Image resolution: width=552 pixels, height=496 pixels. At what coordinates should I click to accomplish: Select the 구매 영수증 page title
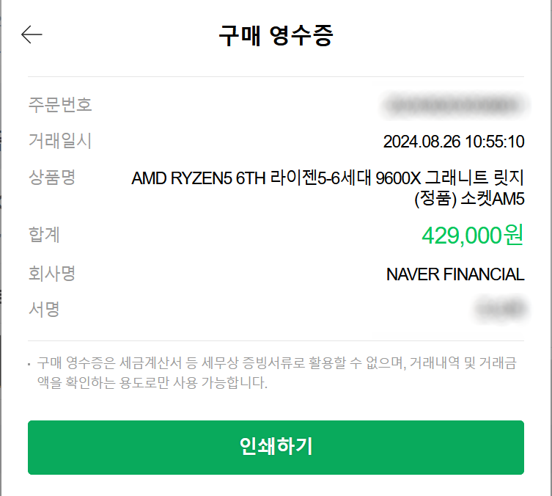tap(276, 35)
